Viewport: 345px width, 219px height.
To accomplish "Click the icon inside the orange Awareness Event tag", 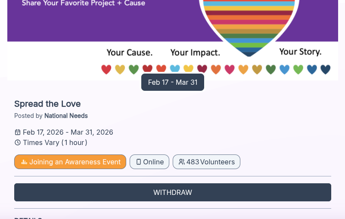I will (x=24, y=162).
